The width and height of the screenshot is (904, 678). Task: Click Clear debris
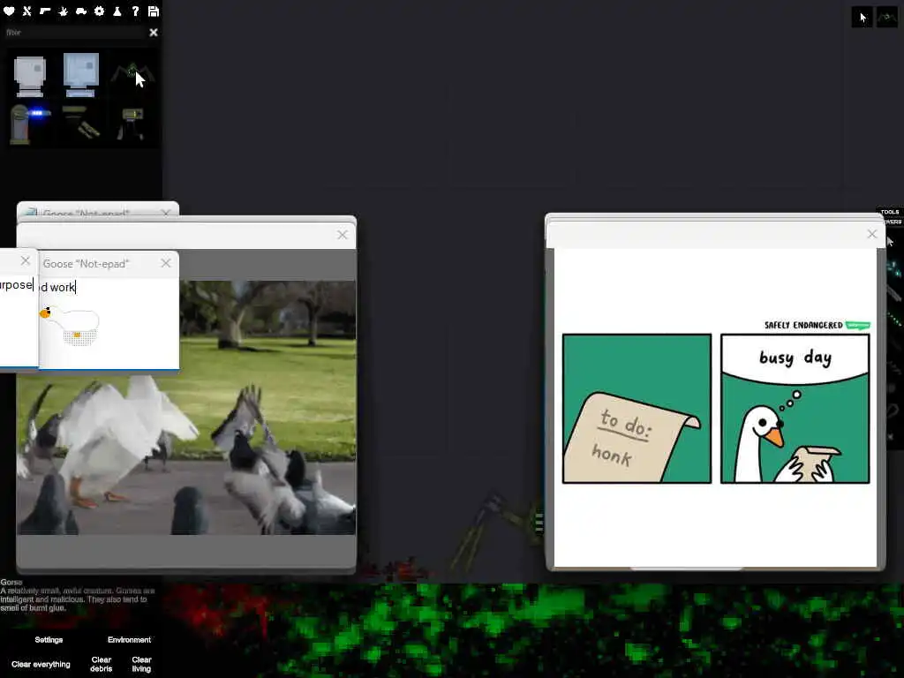point(101,664)
